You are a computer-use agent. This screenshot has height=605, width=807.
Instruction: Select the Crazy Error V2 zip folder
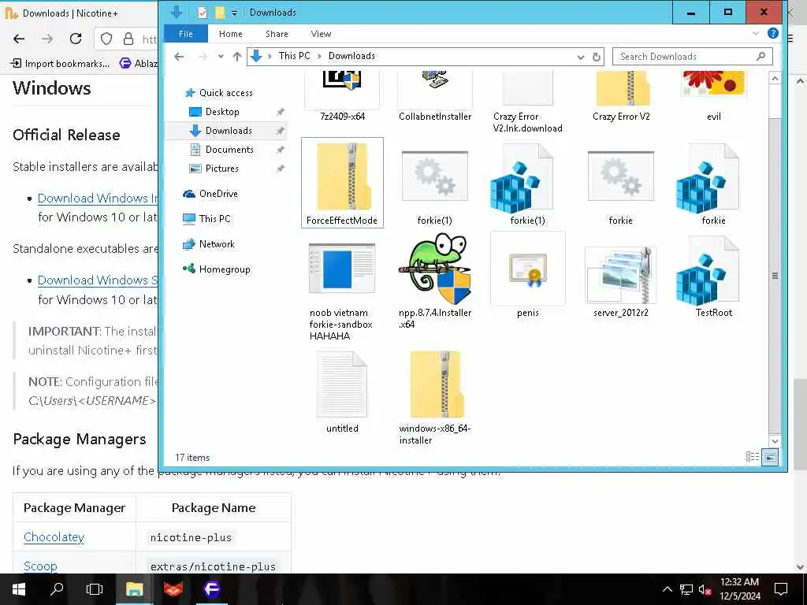pos(621,95)
